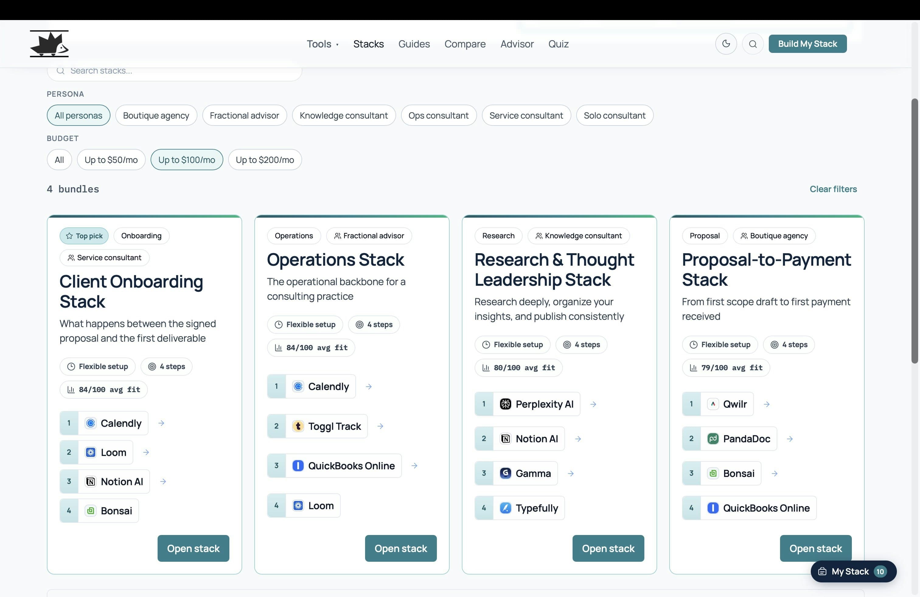Select the Knowledge consultant persona filter

click(x=344, y=115)
